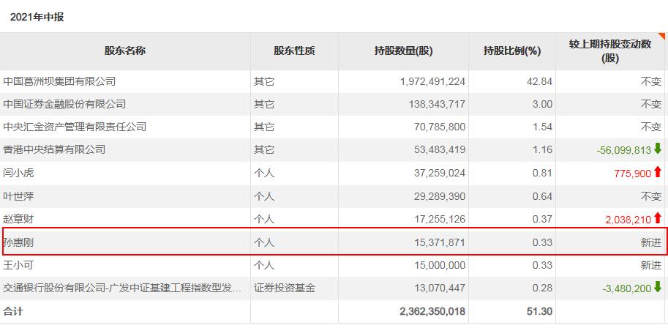Viewport: 668px width, 328px height.
Task: Click the total shares 2,362,350,018
Action: click(433, 311)
